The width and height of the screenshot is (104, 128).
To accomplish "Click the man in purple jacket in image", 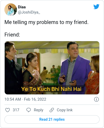I will [74, 68].
